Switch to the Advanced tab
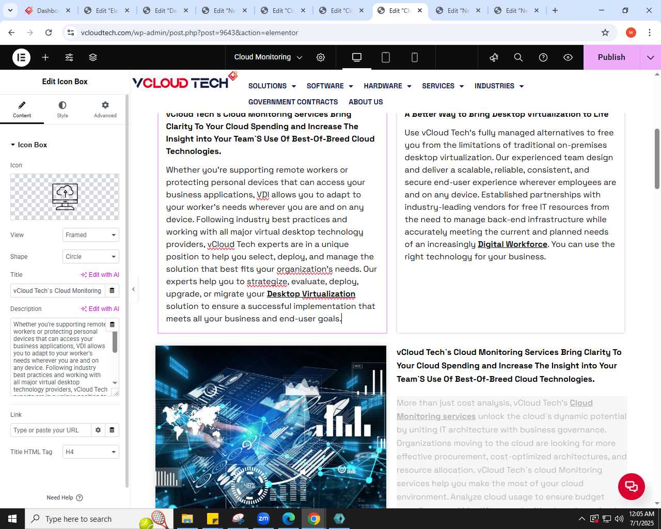This screenshot has width=661, height=529. [x=105, y=110]
